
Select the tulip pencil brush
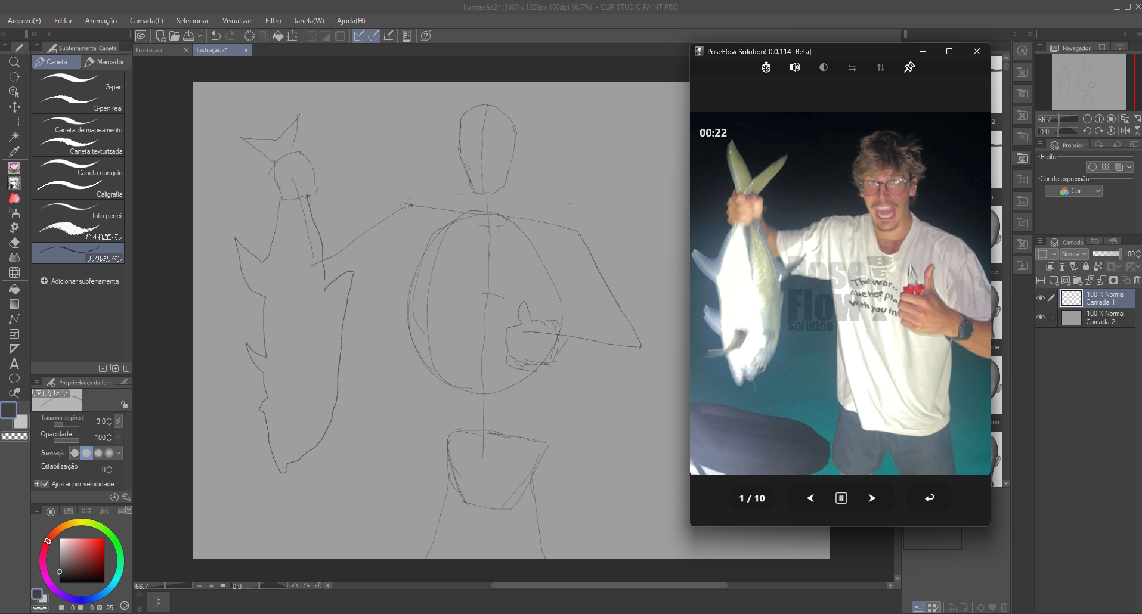click(x=78, y=210)
